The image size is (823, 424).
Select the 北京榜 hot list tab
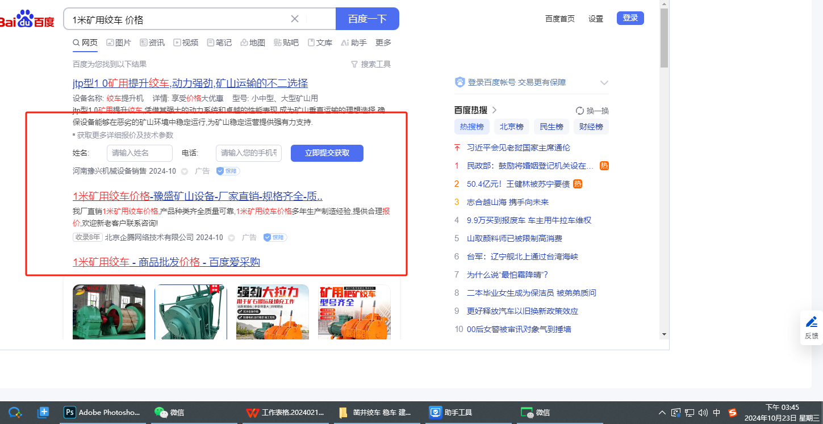coord(511,127)
